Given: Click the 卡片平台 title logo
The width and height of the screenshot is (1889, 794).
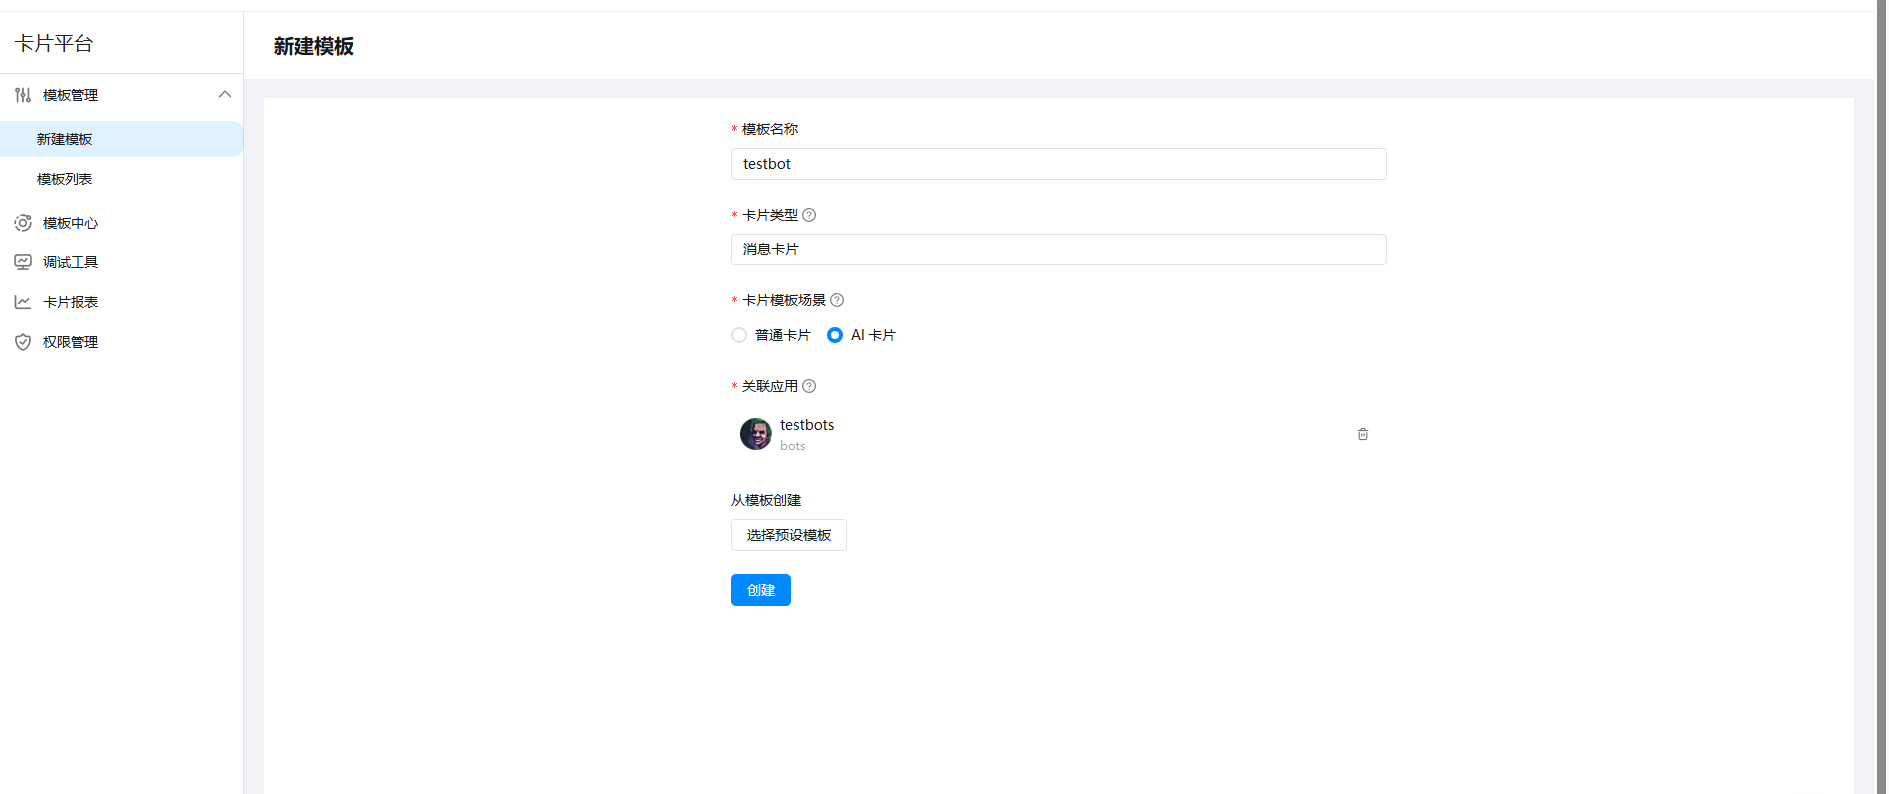Looking at the screenshot, I should tap(55, 43).
